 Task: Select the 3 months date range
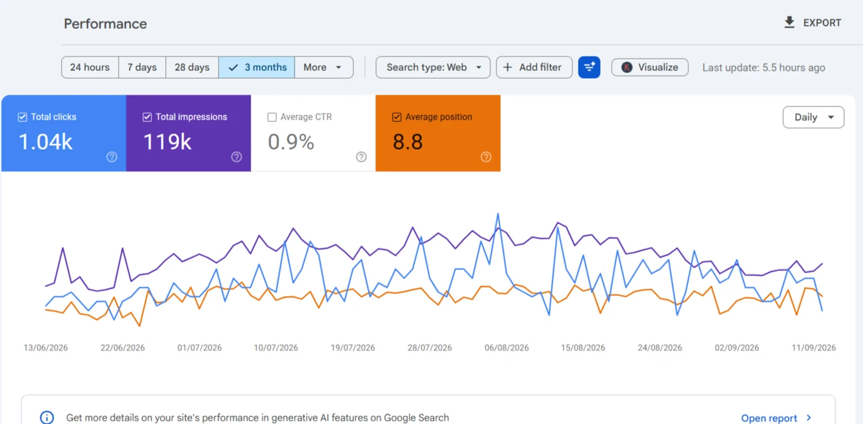coord(256,67)
